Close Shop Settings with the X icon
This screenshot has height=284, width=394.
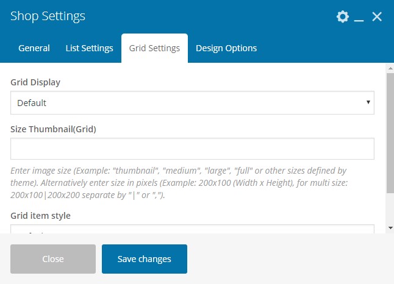(377, 17)
